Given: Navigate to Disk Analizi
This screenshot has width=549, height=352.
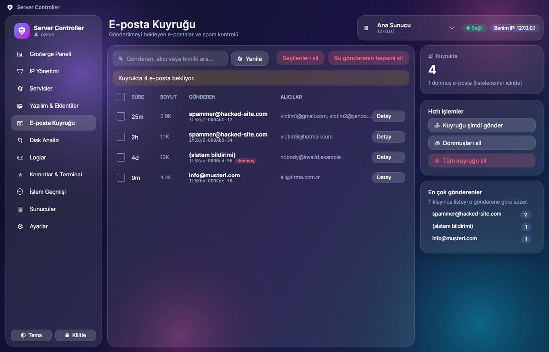Looking at the screenshot, I should pos(53,140).
